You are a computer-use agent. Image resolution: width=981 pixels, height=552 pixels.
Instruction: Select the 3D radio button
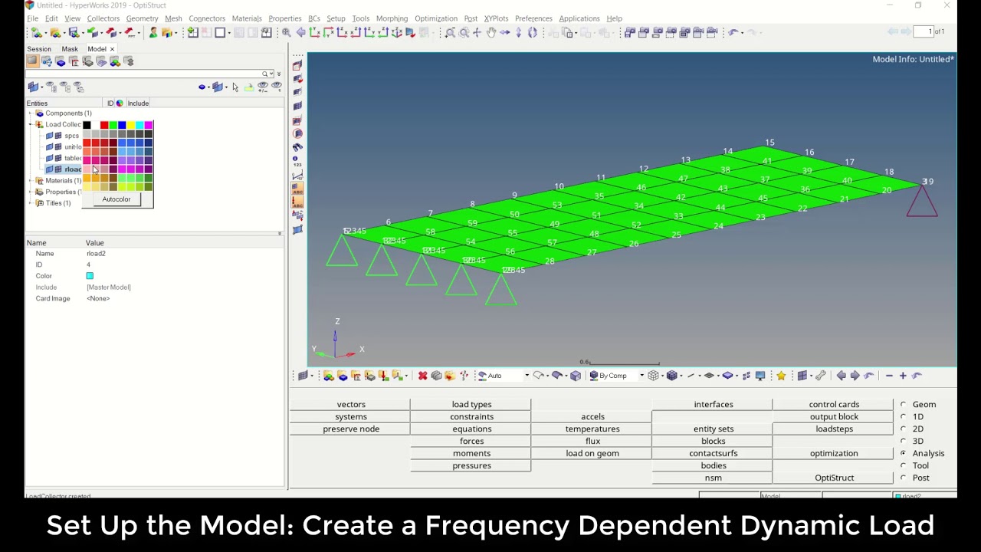click(x=903, y=442)
